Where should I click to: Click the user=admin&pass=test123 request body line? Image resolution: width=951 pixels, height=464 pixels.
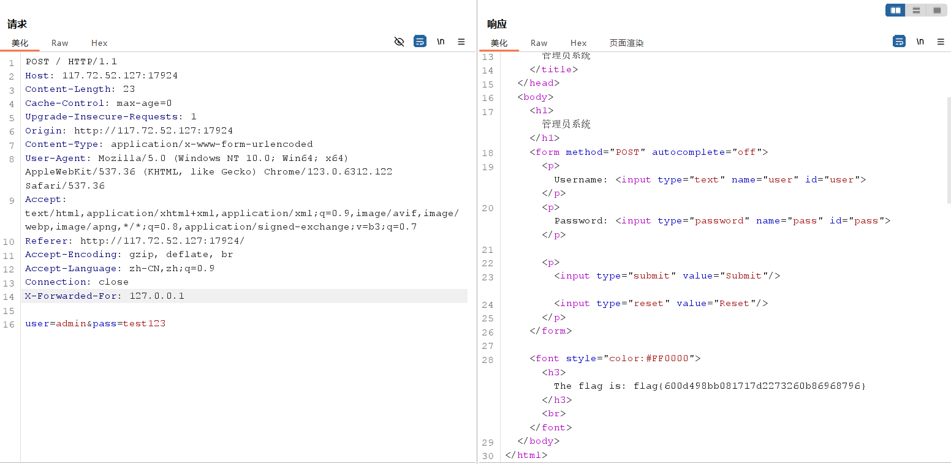click(96, 324)
